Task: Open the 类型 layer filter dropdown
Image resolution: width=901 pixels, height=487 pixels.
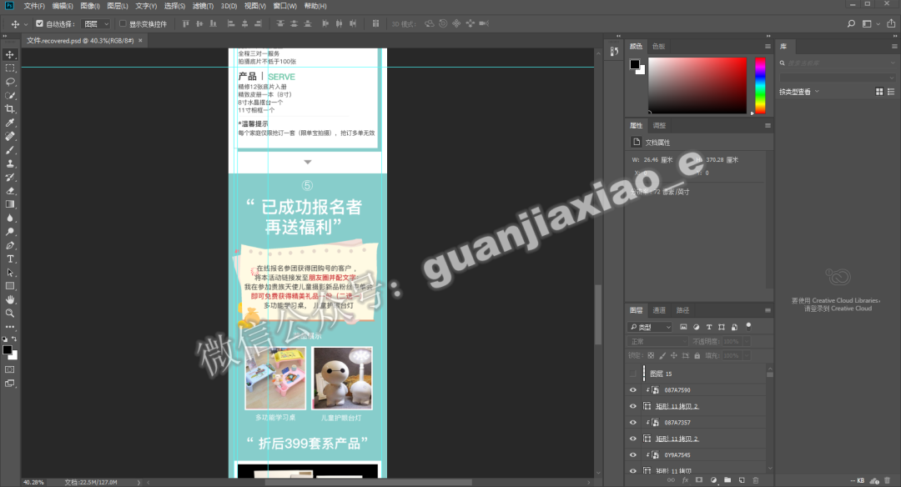Action: click(x=651, y=327)
